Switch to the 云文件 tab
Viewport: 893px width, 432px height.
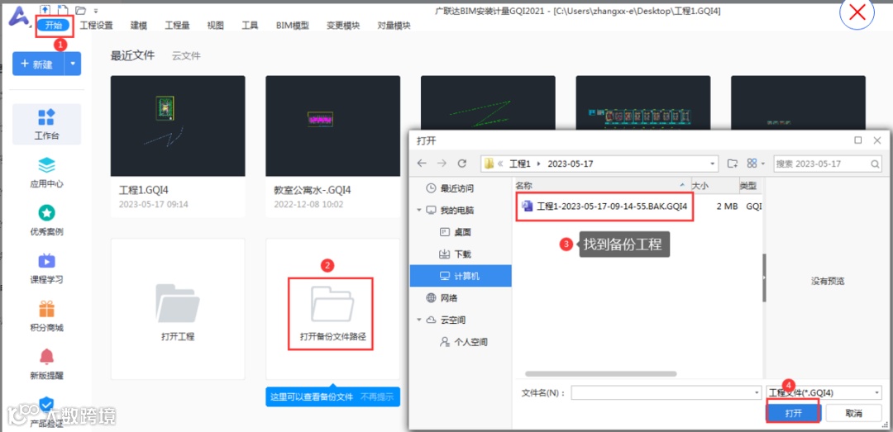point(187,56)
